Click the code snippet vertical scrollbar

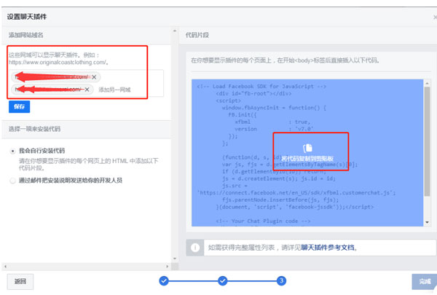tap(428, 138)
